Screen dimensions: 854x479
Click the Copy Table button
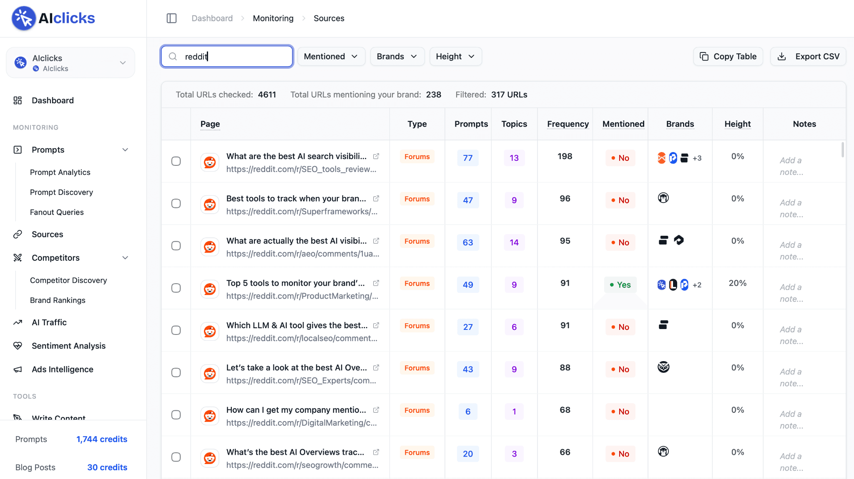click(728, 56)
